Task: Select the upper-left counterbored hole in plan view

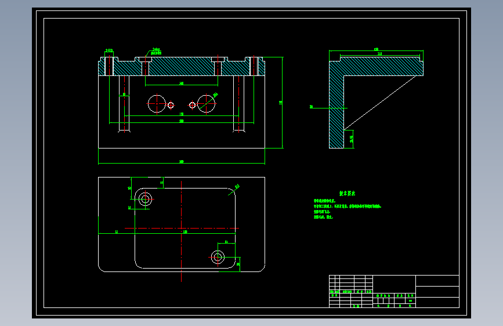Action: 145,199
